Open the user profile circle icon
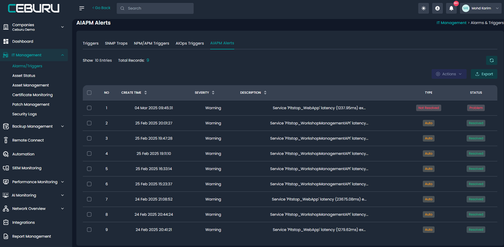The height and width of the screenshot is (247, 504). (x=437, y=8)
